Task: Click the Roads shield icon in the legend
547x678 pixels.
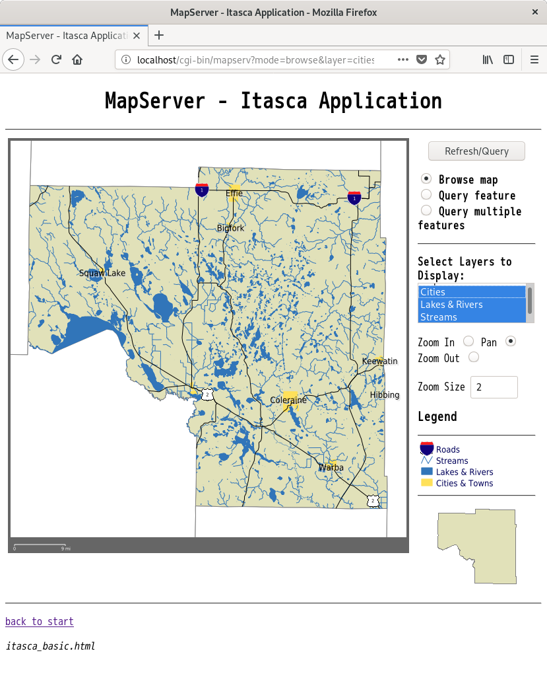Action: pos(426,448)
